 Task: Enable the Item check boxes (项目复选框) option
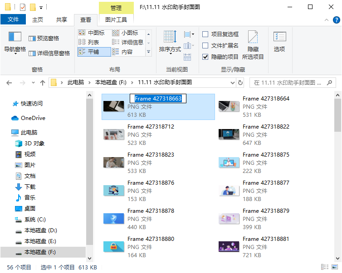[x=205, y=34]
